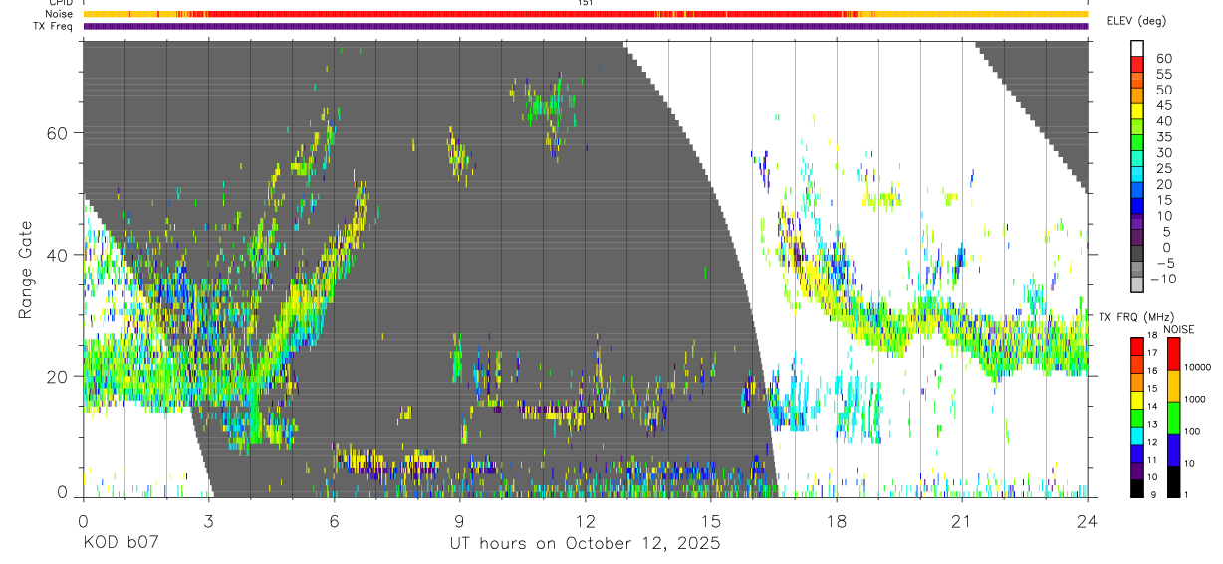Screen dimensions: 1223x564
Task: Click the 'Noise' row label at top
Action: coord(59,14)
